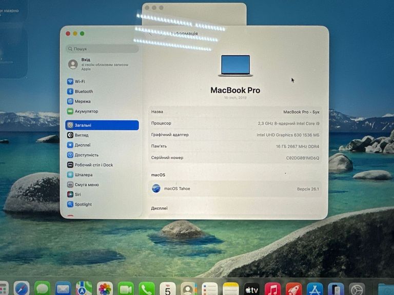The height and width of the screenshot is (295, 394).
Task: Zoom the settings window with the green button
Action: click(82, 34)
